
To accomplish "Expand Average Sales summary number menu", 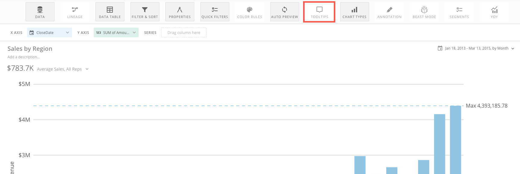I will 87,69.
